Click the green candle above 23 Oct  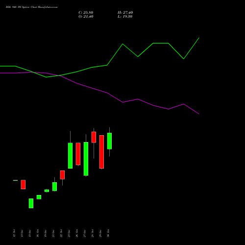click(x=70, y=155)
